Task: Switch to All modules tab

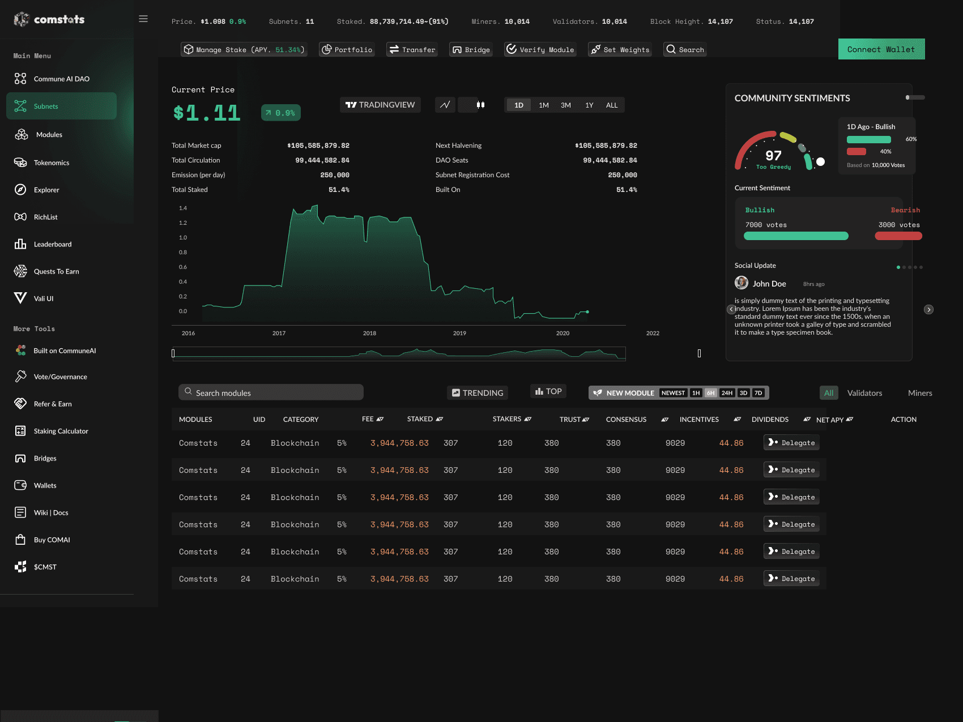Action: 829,393
